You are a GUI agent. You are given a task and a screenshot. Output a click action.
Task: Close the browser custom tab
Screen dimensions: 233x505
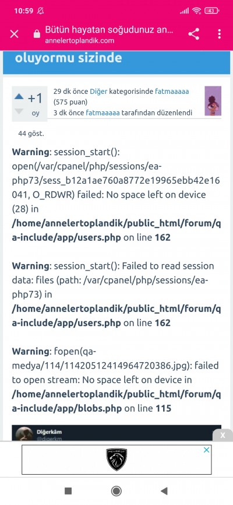tap(14, 34)
